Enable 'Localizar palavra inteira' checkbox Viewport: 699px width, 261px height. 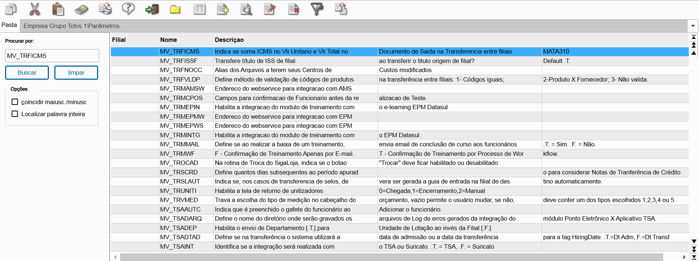[15, 114]
